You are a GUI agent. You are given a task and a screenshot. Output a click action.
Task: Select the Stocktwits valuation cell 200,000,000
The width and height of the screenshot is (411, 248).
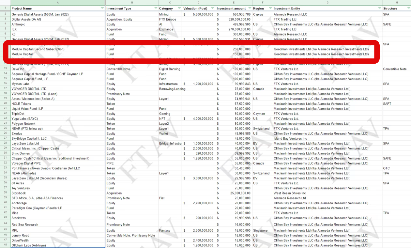coord(199,218)
